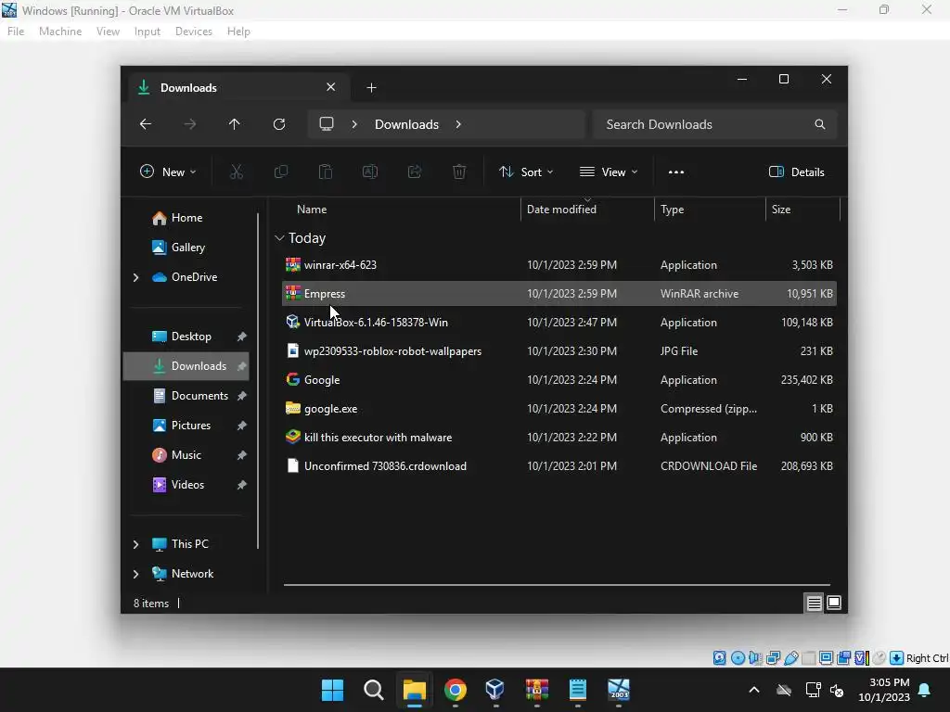This screenshot has width=950, height=712.
Task: Click the WinRAR icon on taskbar
Action: click(537, 690)
